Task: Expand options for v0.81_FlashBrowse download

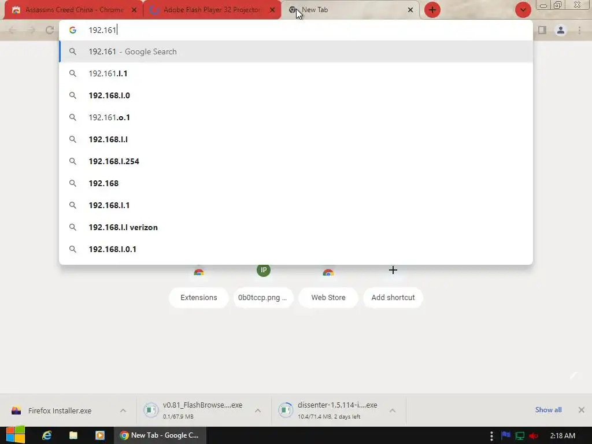Action: [257, 410]
